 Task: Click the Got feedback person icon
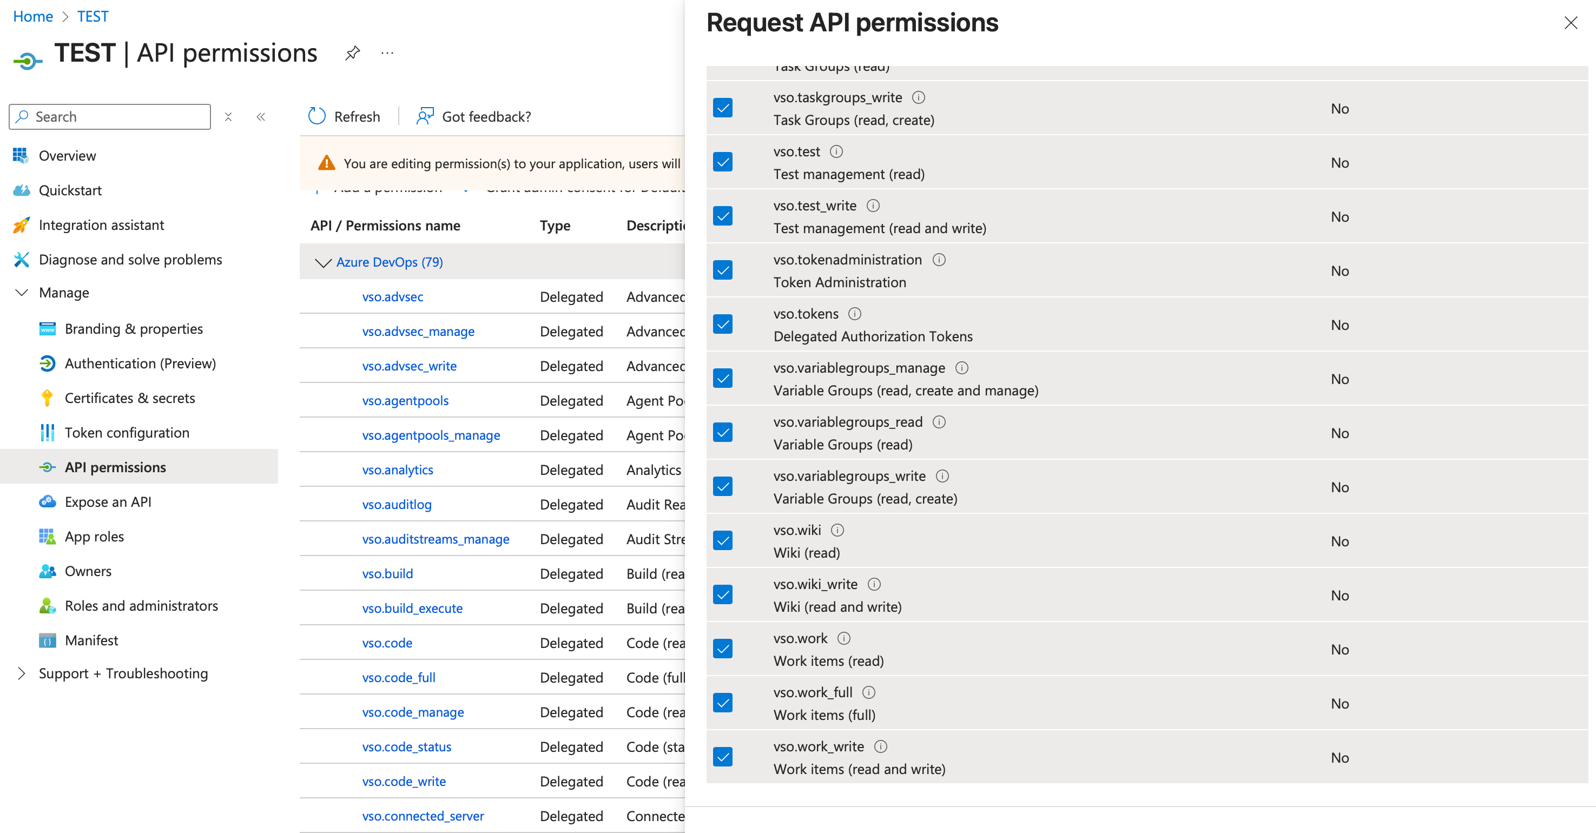[425, 116]
